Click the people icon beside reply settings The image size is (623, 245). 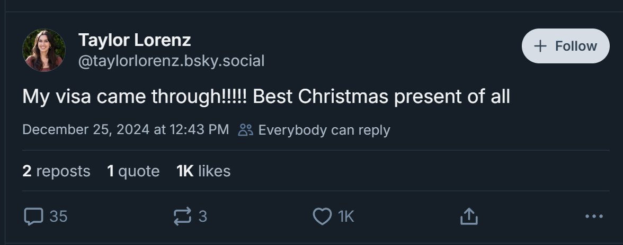246,130
